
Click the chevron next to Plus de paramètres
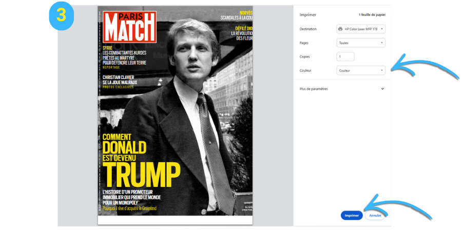(382, 89)
